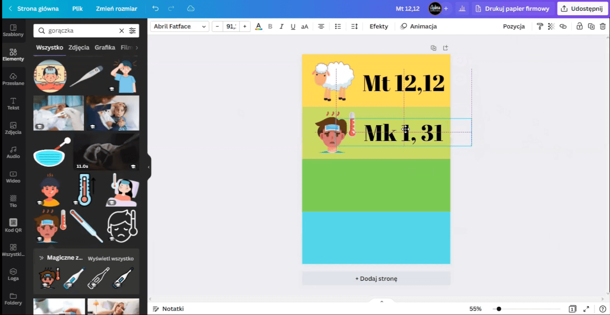Viewport: 610px width, 315px height.
Task: Open the Loga sidebar section
Action: (13, 274)
